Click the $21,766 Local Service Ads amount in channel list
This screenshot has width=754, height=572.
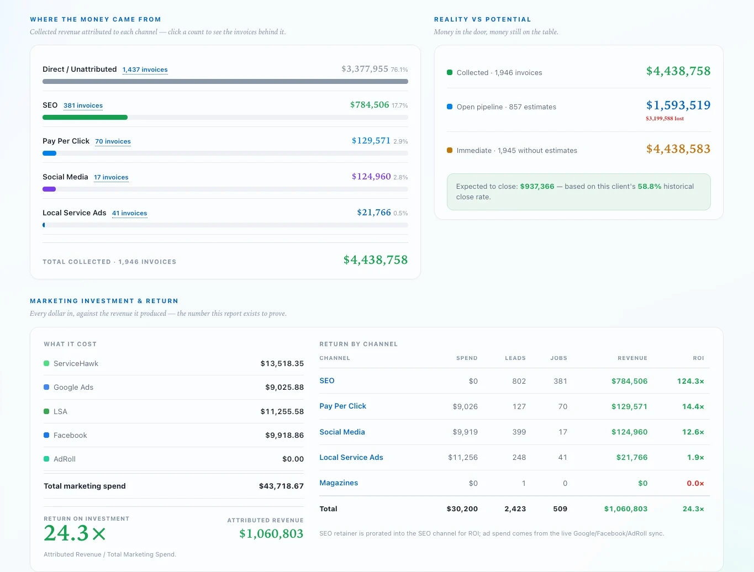tap(374, 213)
